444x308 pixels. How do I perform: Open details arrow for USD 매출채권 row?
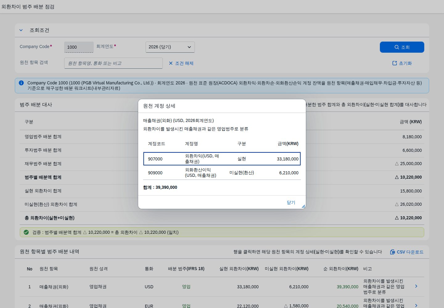click(416, 286)
